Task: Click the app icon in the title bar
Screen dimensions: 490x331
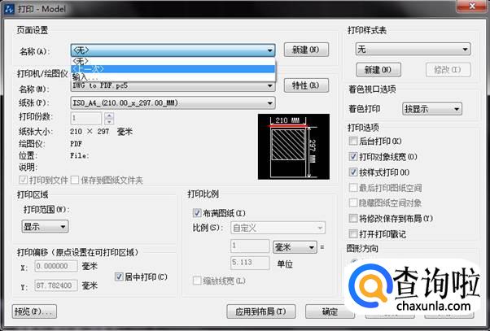Action: [x=9, y=8]
